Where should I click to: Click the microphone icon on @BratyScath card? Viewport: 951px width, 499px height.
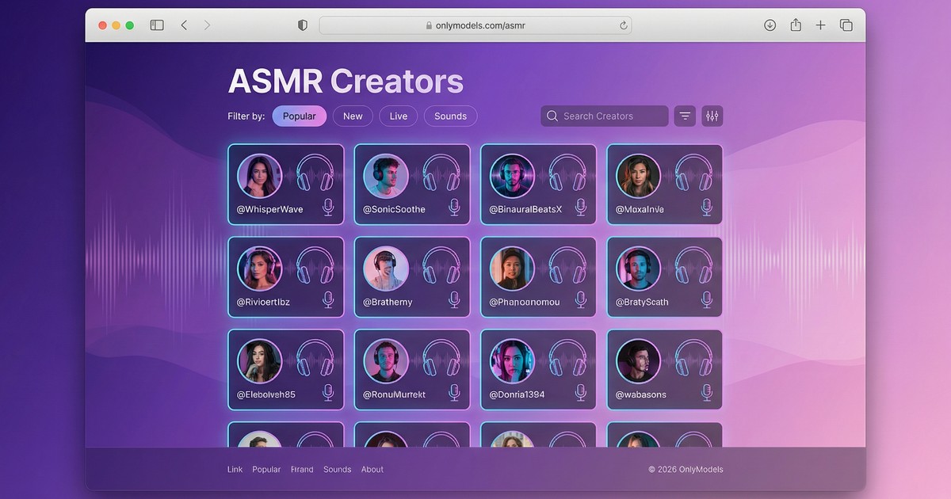pyautogui.click(x=707, y=299)
